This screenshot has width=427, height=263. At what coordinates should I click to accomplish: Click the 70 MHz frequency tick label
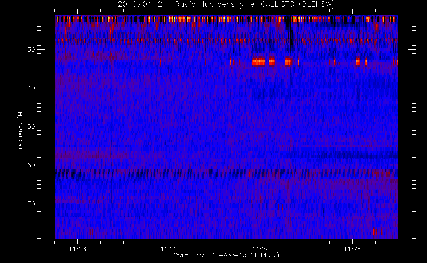[x=31, y=204]
